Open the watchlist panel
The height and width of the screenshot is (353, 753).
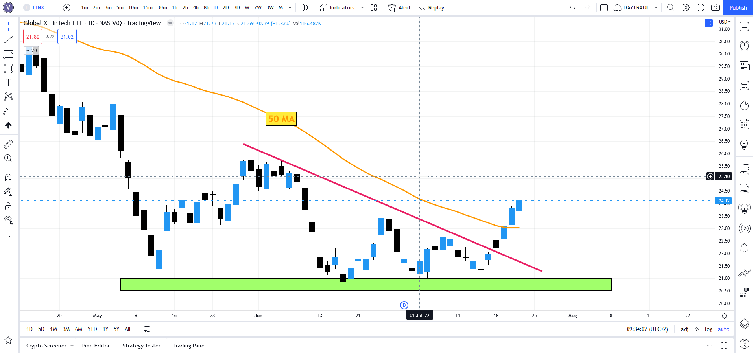point(744,26)
